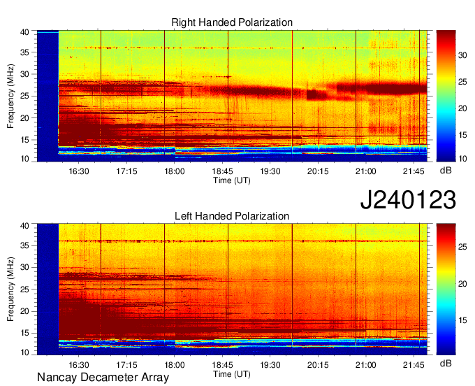Image resolution: width=475 pixels, height=386 pixels.
Task: Click the 20:15 tick on the top time axis
Action: tap(318, 171)
